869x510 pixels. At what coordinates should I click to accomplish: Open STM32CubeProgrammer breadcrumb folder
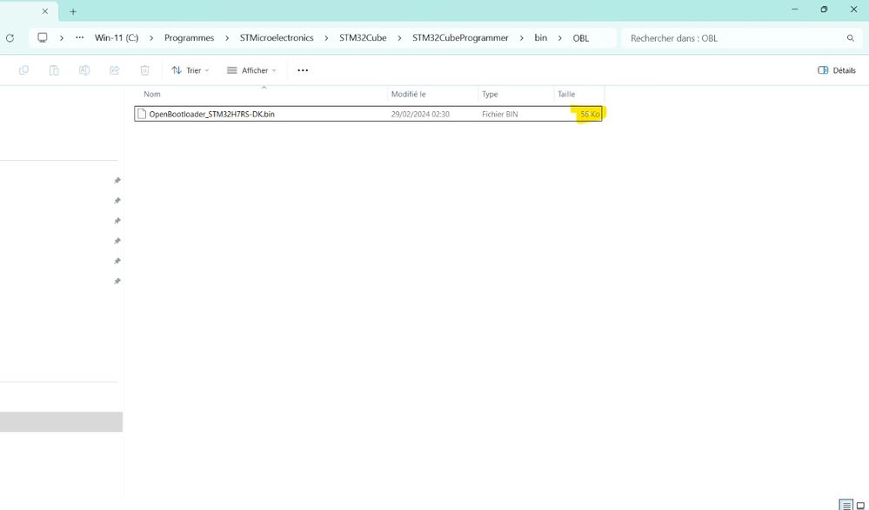coord(460,37)
